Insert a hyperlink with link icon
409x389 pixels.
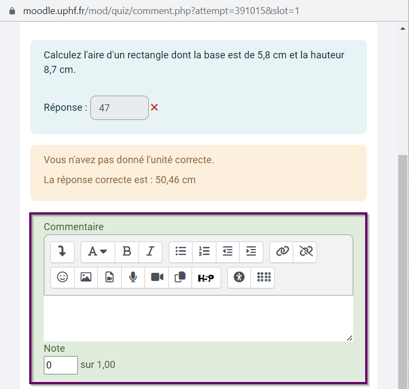pos(282,251)
